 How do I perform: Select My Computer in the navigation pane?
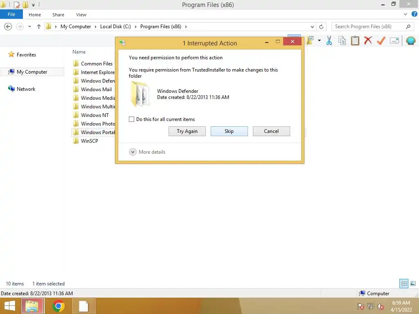pyautogui.click(x=32, y=72)
